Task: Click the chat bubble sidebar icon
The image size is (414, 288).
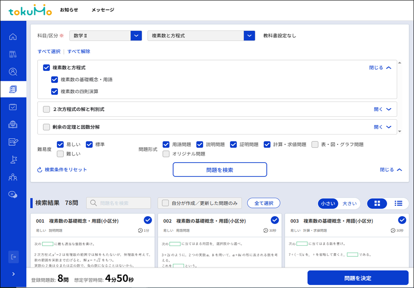Action: click(x=13, y=195)
